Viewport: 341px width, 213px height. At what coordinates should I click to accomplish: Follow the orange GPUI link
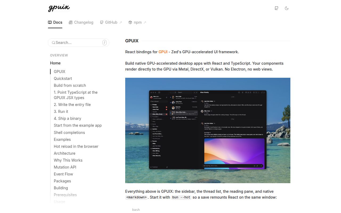tap(163, 52)
